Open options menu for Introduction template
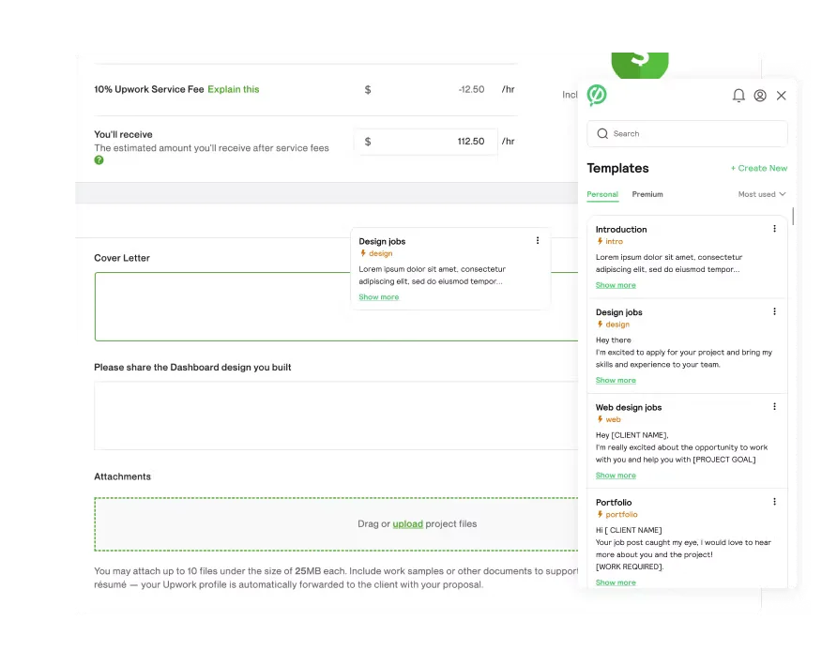837x665 pixels. point(774,229)
